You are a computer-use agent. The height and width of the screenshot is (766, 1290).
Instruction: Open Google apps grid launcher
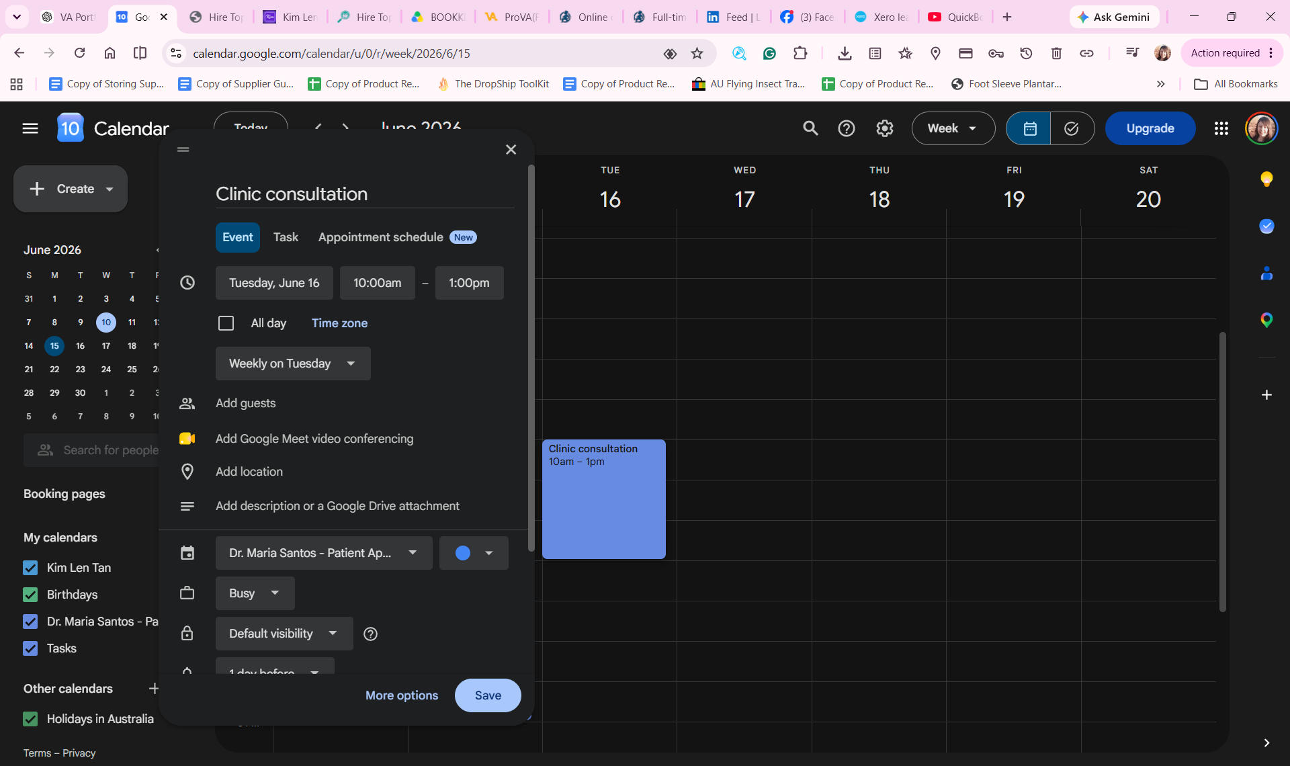[x=1221, y=128]
